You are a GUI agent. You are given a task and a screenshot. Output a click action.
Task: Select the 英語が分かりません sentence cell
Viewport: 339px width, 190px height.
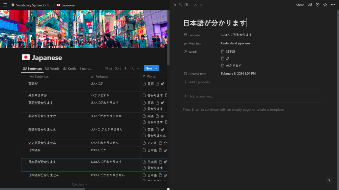tap(55, 132)
